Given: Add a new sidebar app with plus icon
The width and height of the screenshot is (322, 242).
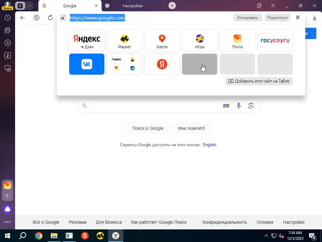Looking at the screenshot, I should click(x=8, y=195).
